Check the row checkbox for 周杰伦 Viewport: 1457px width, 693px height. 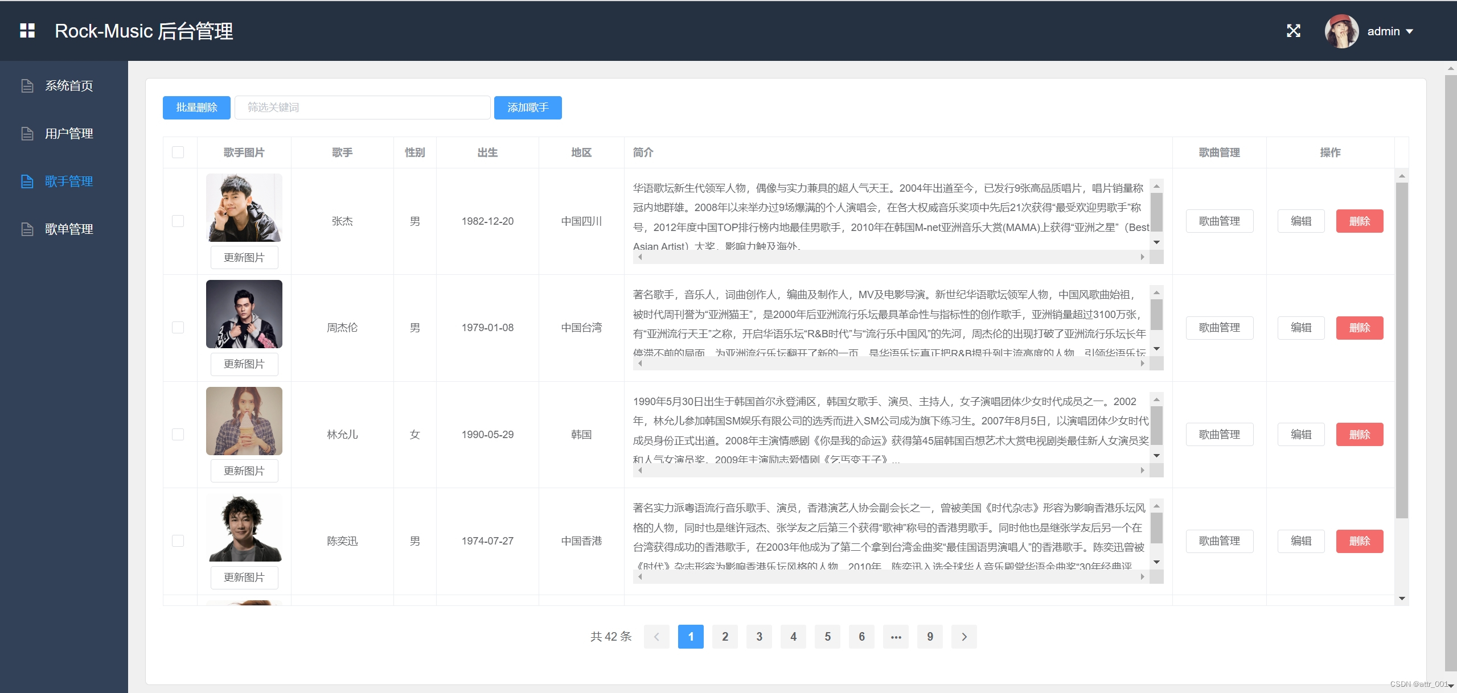178,327
